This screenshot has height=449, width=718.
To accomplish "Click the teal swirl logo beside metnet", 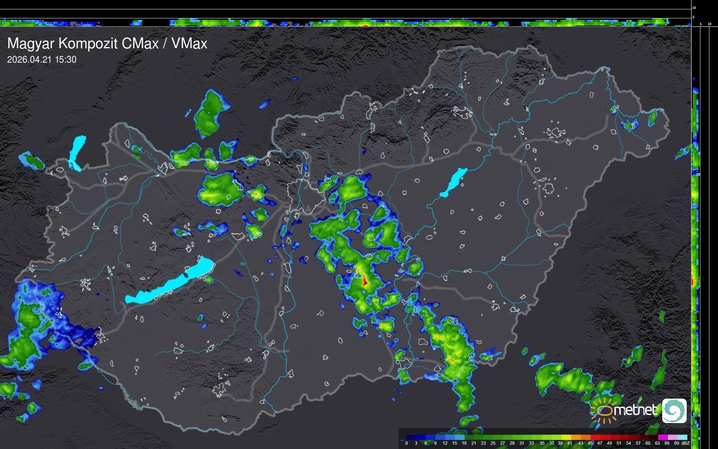I will [674, 410].
